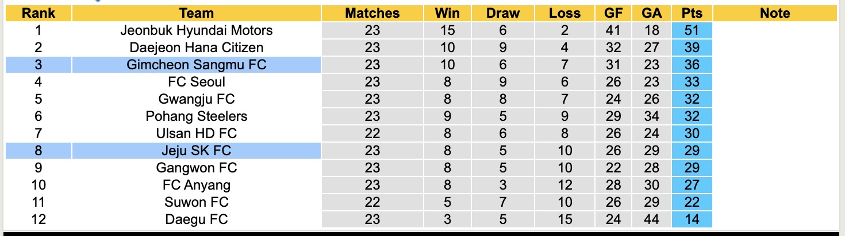Click the Note column header
This screenshot has height=236, width=845.
pyautogui.click(x=774, y=13)
